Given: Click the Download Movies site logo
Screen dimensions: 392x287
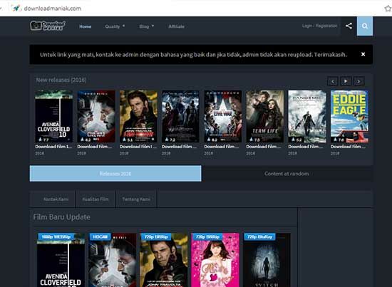Looking at the screenshot, I should pos(48,26).
